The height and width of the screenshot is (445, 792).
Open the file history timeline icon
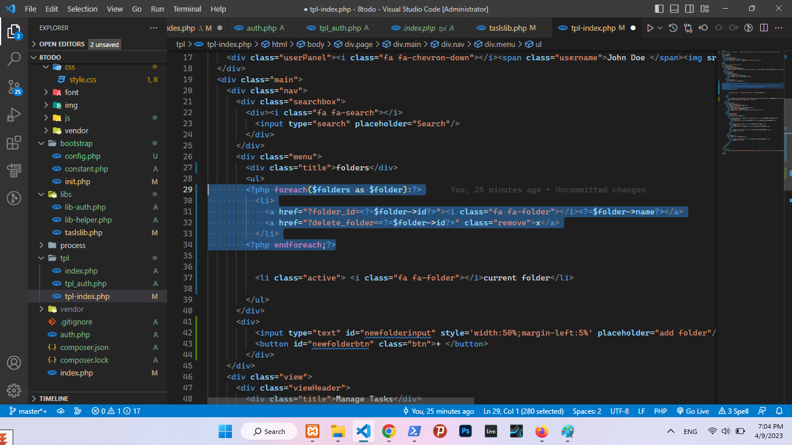point(673,28)
